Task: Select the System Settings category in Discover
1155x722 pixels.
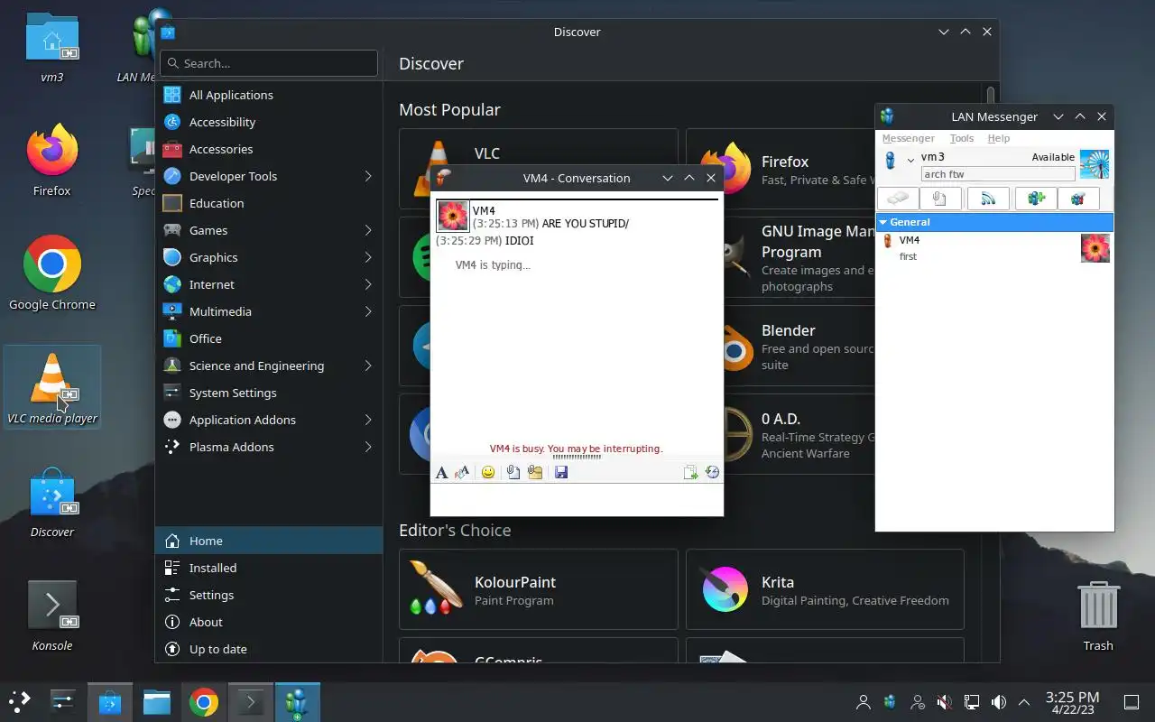Action: [x=269, y=393]
